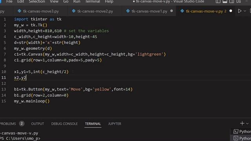Switch to the tk-canvas-move1.py tab
The height and width of the screenshot is (141, 251).
[149, 11]
